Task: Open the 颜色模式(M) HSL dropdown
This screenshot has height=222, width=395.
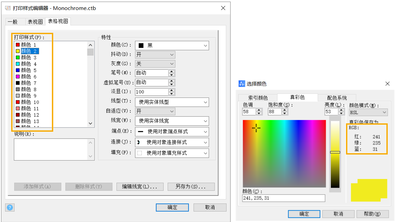Action: pyautogui.click(x=368, y=112)
